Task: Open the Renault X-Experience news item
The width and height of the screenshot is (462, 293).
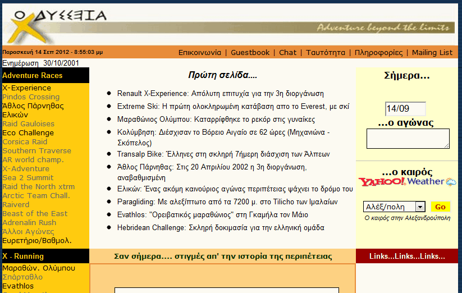Action: (x=221, y=93)
